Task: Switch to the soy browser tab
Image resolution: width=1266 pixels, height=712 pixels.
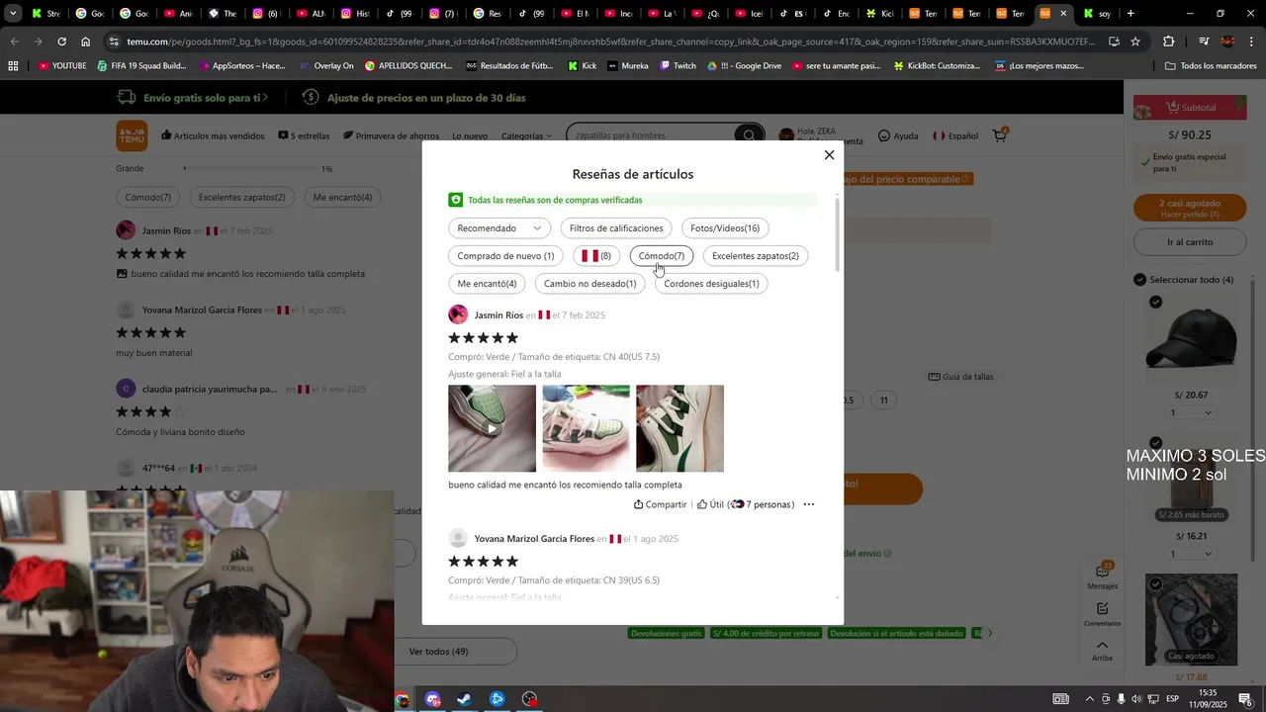Action: point(1098,14)
